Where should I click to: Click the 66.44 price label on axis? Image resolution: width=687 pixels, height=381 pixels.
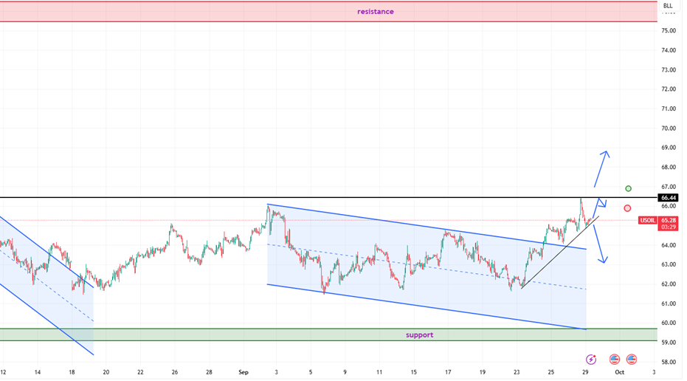coord(669,198)
